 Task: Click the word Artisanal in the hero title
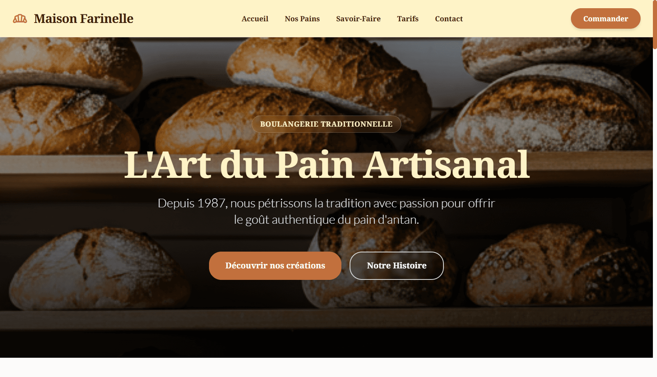(447, 164)
